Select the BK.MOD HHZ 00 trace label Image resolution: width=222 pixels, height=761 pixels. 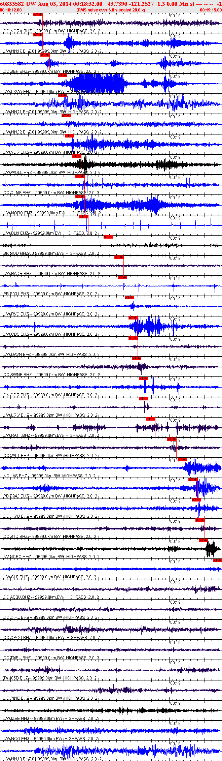[52, 253]
